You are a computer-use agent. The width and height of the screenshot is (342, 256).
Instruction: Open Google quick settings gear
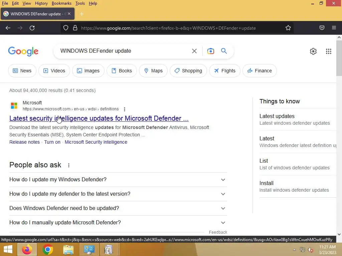pyautogui.click(x=313, y=51)
